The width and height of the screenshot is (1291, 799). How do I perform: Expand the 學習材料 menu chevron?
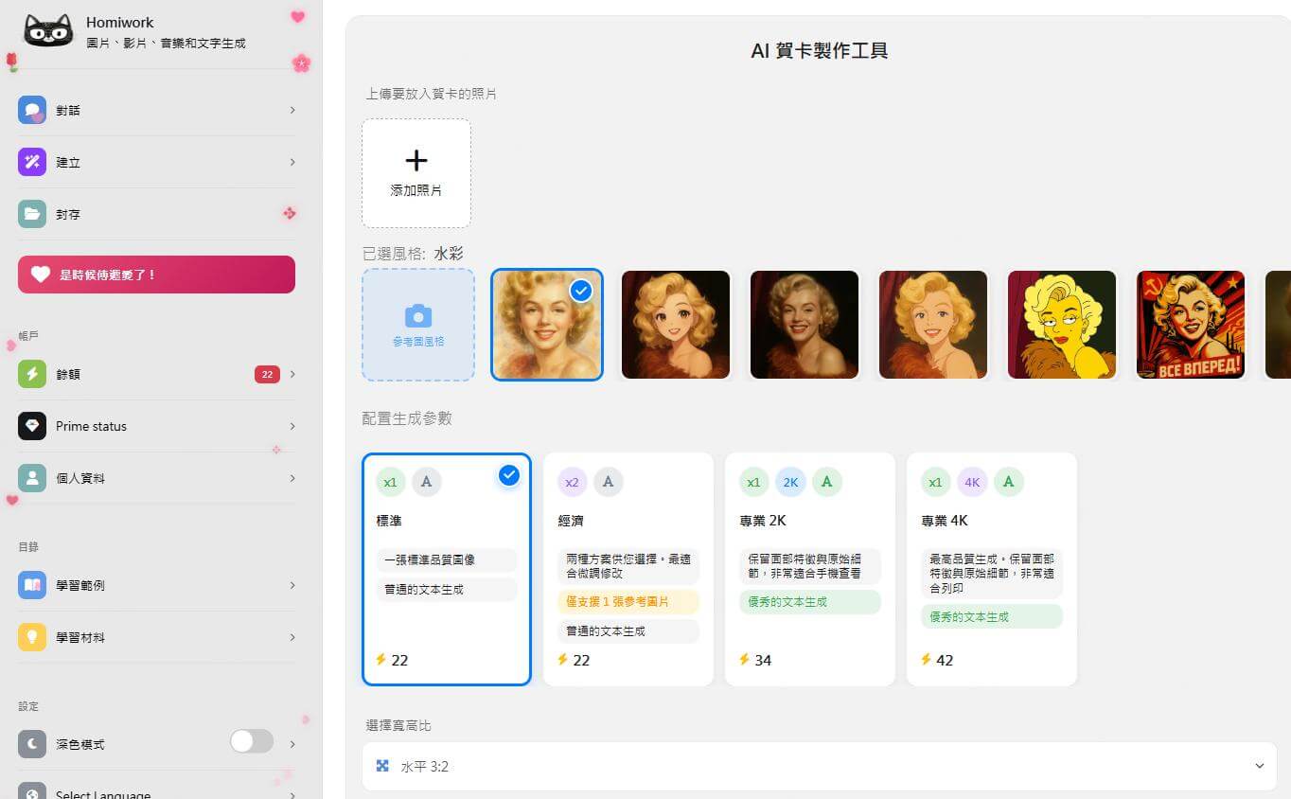click(292, 638)
